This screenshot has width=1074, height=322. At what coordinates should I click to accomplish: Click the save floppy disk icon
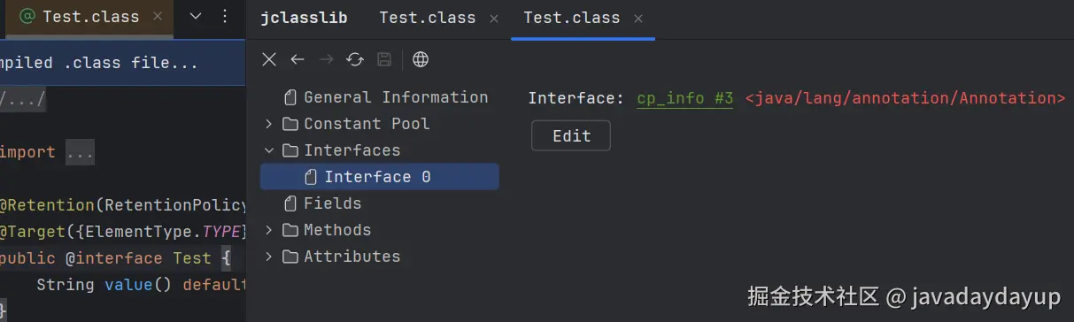coord(384,59)
